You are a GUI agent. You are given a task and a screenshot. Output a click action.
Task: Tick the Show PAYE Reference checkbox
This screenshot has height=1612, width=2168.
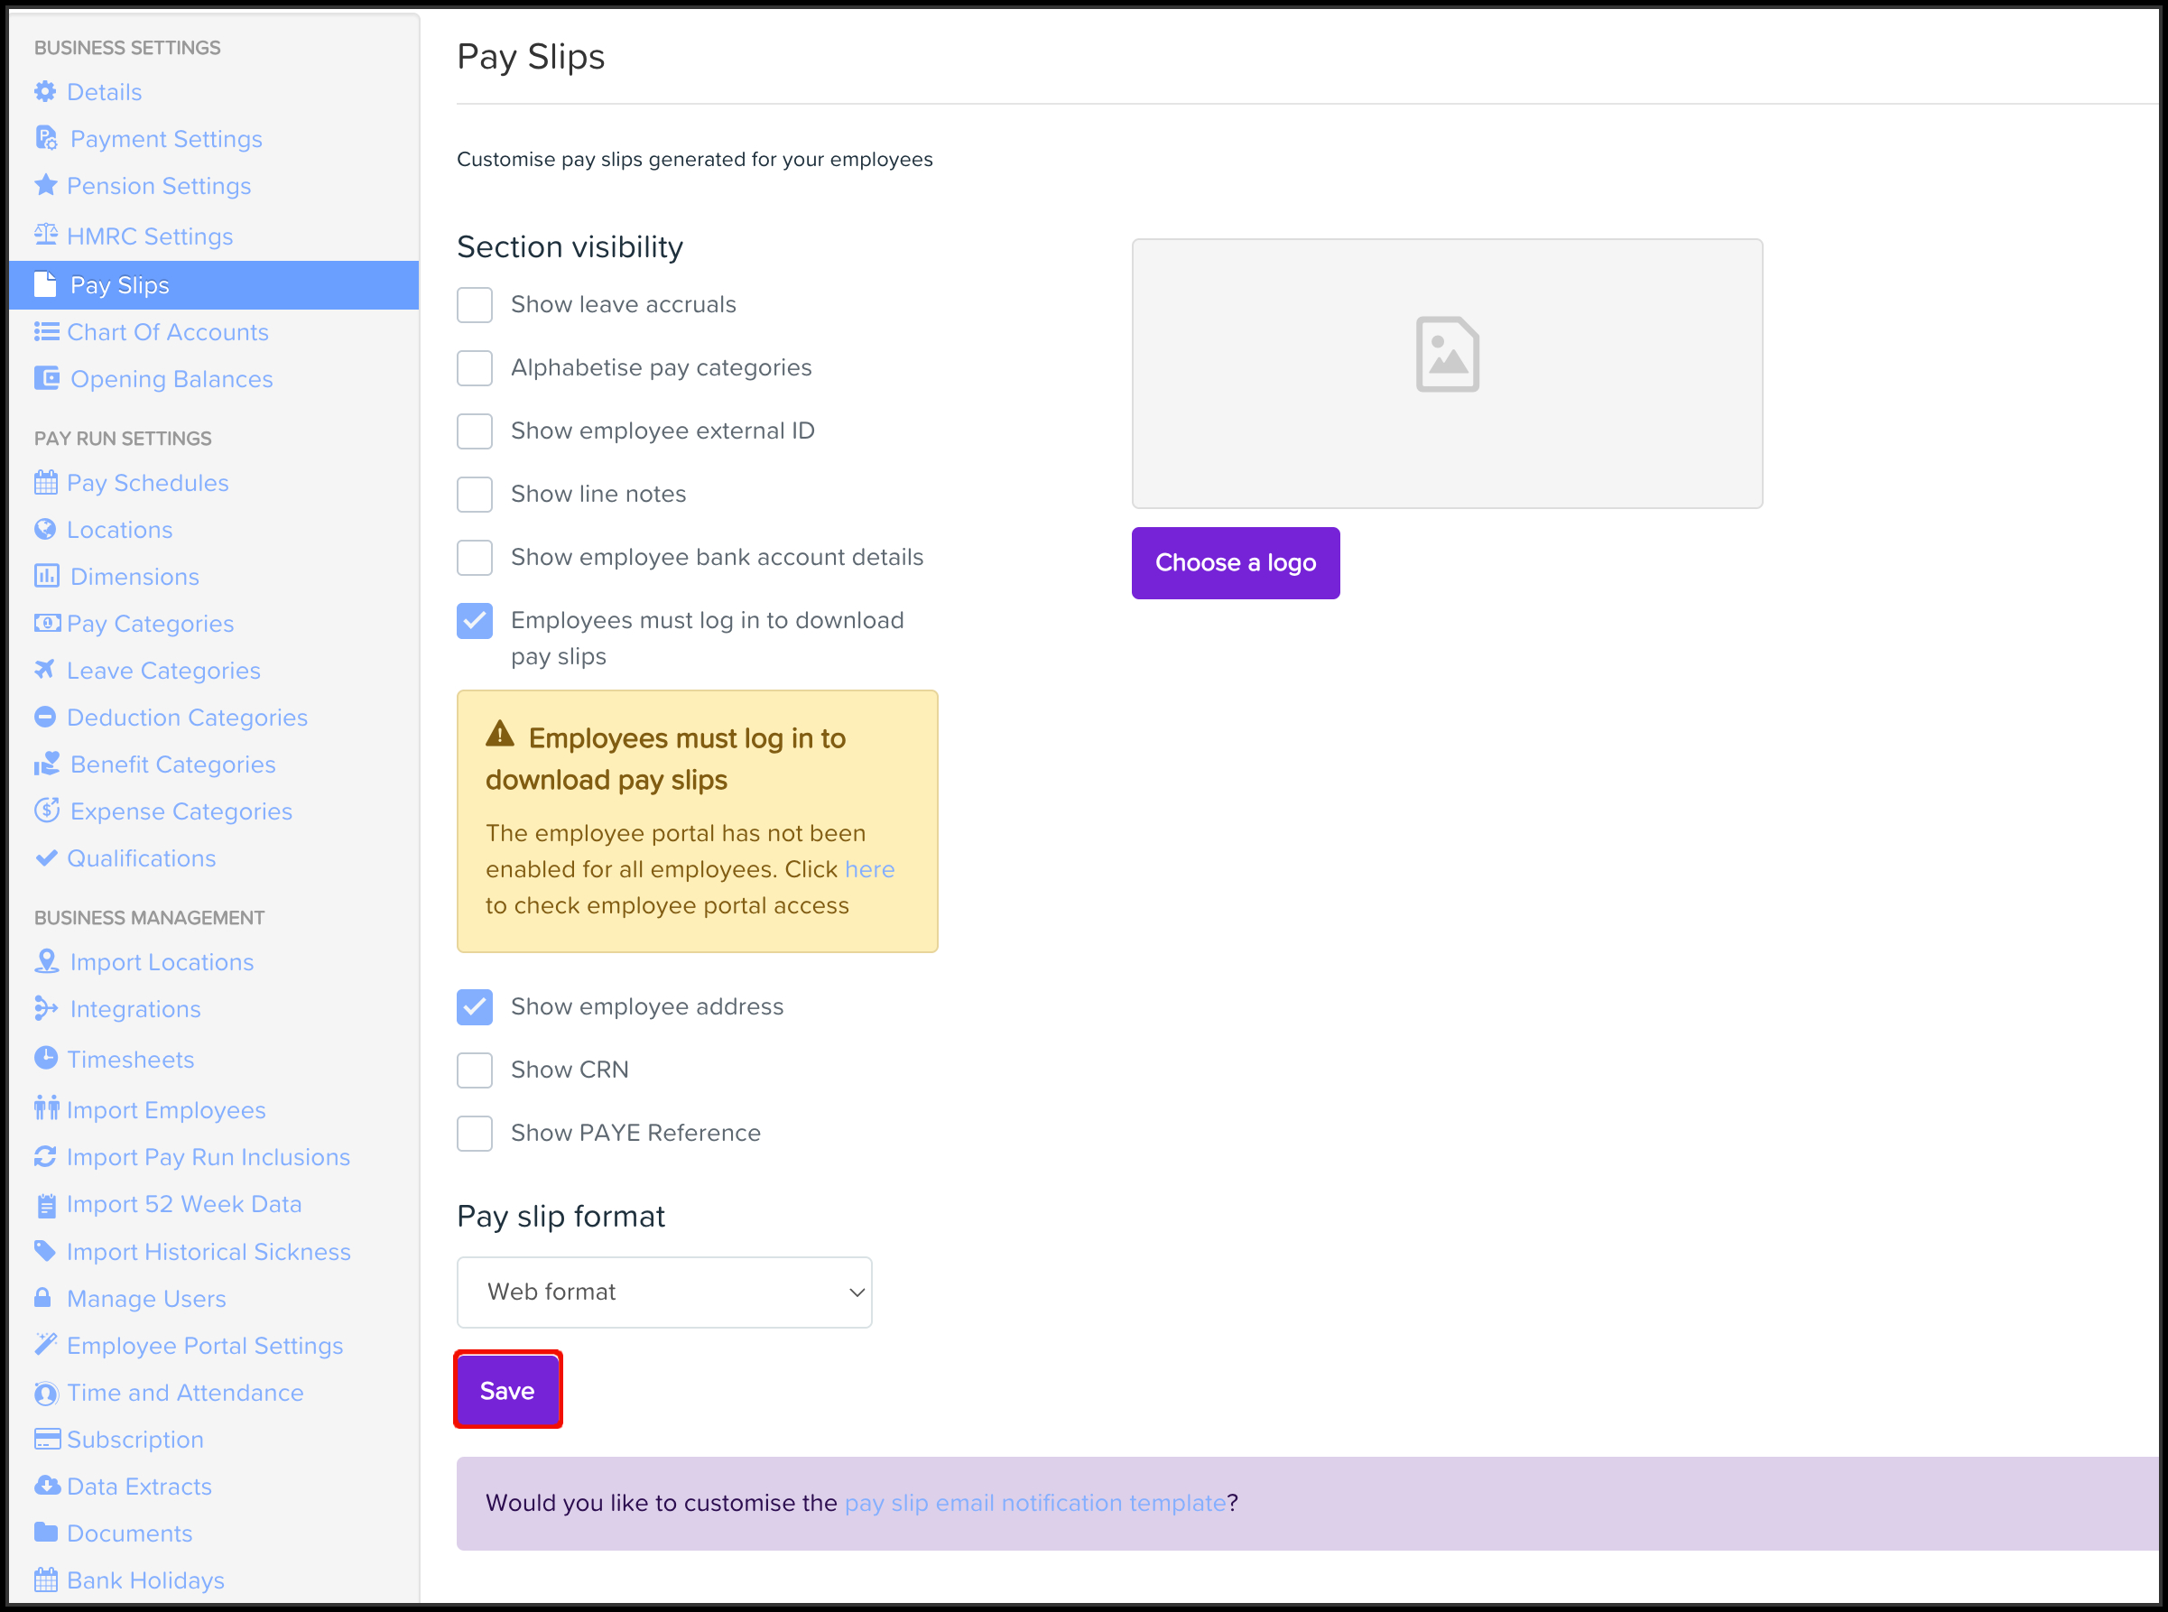pos(474,1133)
